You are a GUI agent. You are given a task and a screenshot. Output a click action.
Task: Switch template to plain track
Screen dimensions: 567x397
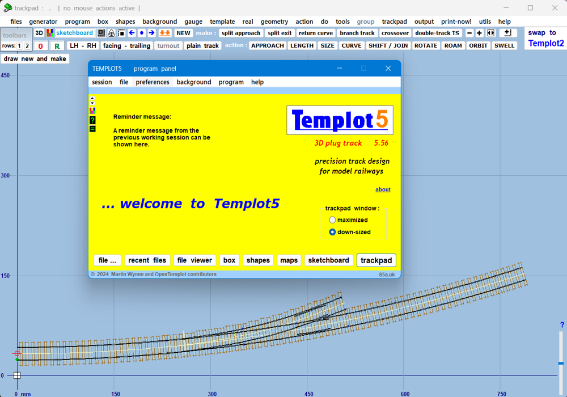202,45
